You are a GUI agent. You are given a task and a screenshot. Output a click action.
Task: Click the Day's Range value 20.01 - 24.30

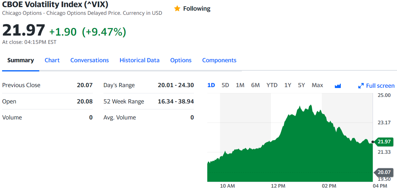click(x=176, y=85)
